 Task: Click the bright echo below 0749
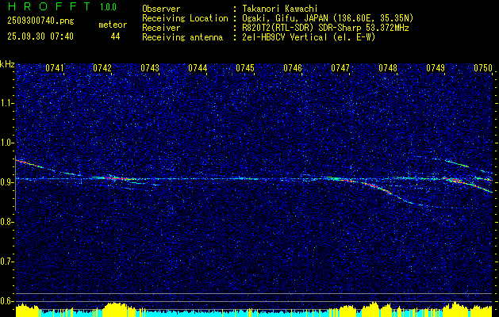point(454,181)
